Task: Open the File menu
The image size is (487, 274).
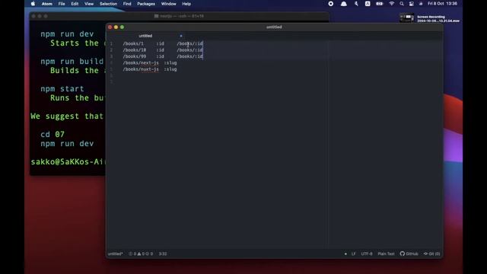Action: pyautogui.click(x=62, y=4)
